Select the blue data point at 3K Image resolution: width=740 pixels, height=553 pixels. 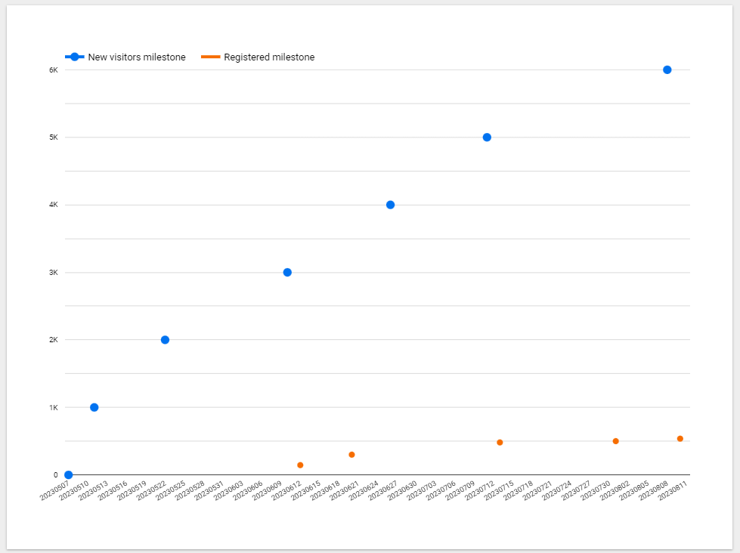[x=287, y=272]
